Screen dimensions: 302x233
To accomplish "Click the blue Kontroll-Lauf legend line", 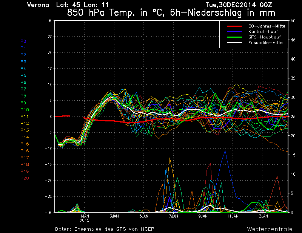I will point(234,32).
